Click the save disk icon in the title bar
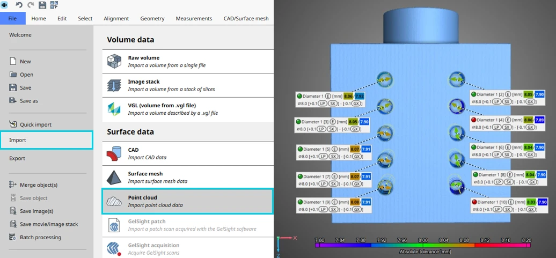Screen dimensions: 556x258 (42, 5)
